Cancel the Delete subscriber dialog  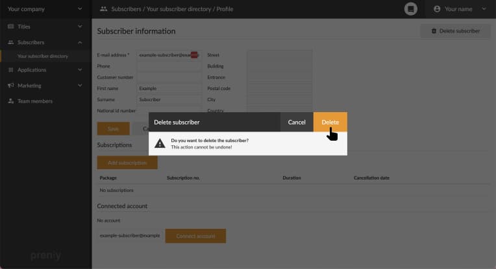click(297, 122)
